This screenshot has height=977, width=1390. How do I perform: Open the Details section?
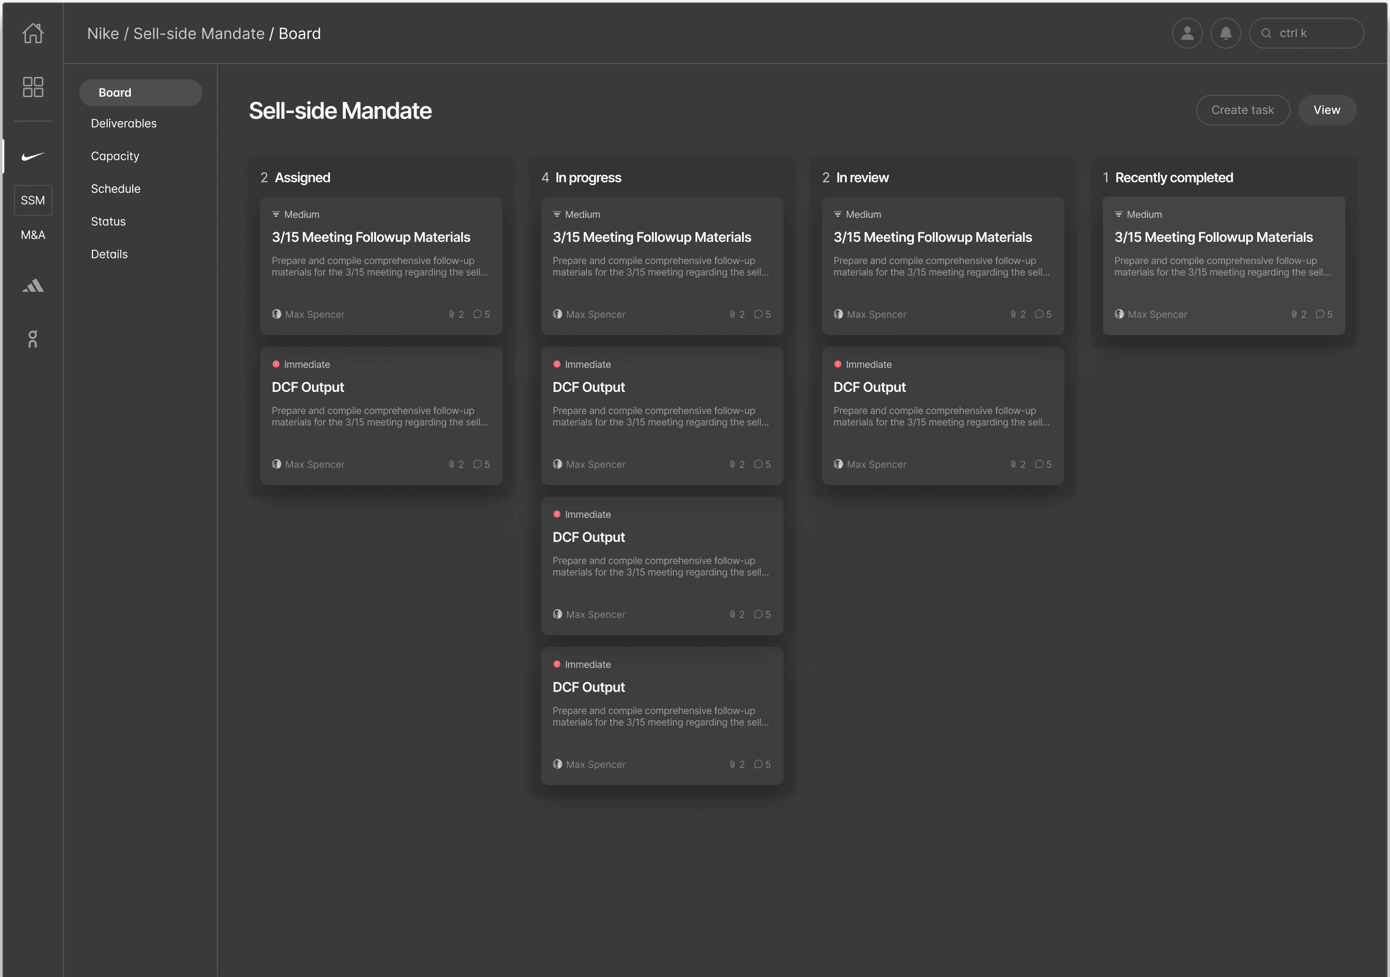tap(109, 254)
